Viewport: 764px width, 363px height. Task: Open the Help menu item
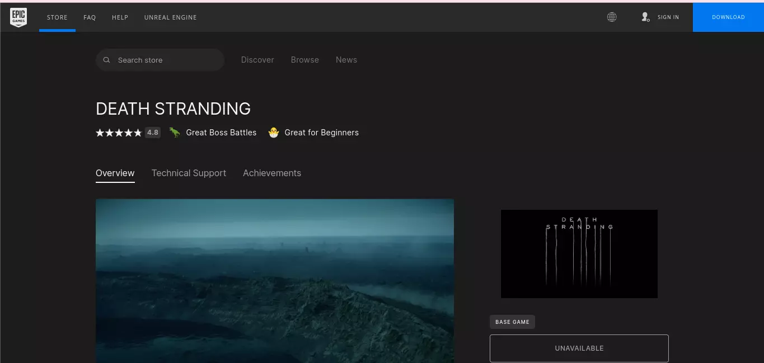[x=120, y=17]
